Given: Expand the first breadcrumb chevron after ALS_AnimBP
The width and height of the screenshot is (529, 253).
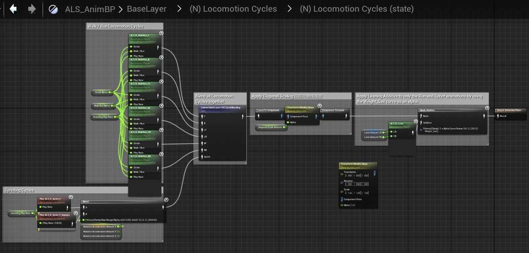Looking at the screenshot, I should point(121,9).
